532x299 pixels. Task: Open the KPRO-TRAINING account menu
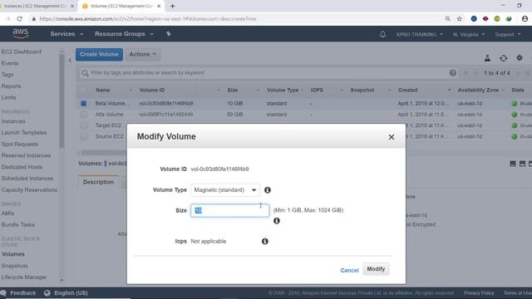coord(419,35)
